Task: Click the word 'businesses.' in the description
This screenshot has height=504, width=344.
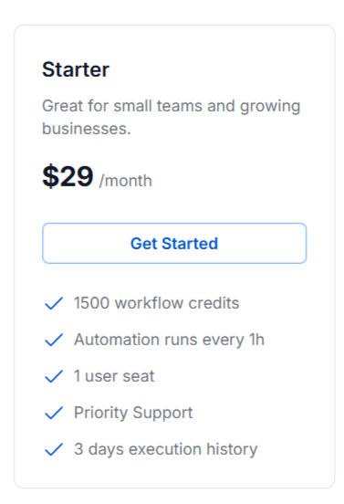Action: click(87, 129)
